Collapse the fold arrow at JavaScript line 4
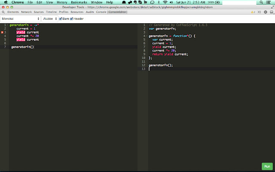The height and width of the screenshot is (172, 275). [147, 36]
